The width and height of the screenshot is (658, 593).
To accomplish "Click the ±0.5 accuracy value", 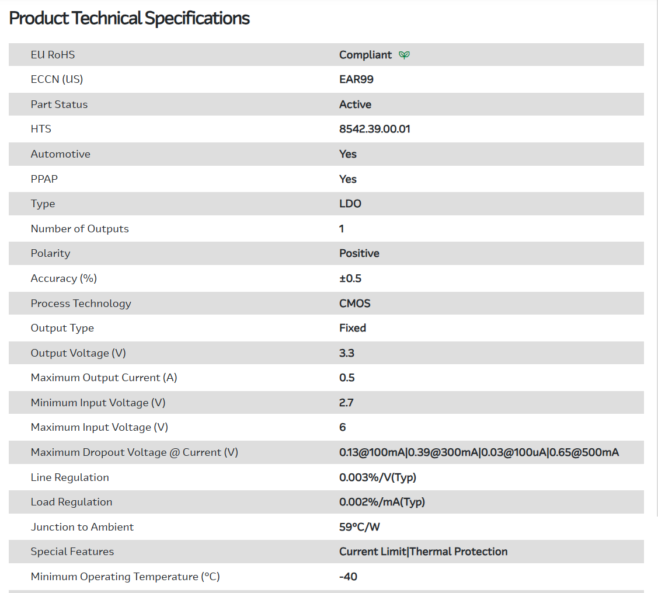I will tap(350, 278).
